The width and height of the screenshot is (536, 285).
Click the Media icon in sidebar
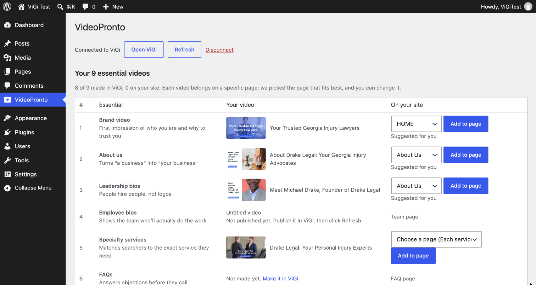pyautogui.click(x=7, y=58)
